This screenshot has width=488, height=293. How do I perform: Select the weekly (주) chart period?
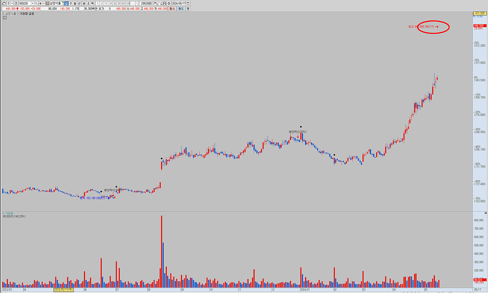pyautogui.click(x=71, y=3)
